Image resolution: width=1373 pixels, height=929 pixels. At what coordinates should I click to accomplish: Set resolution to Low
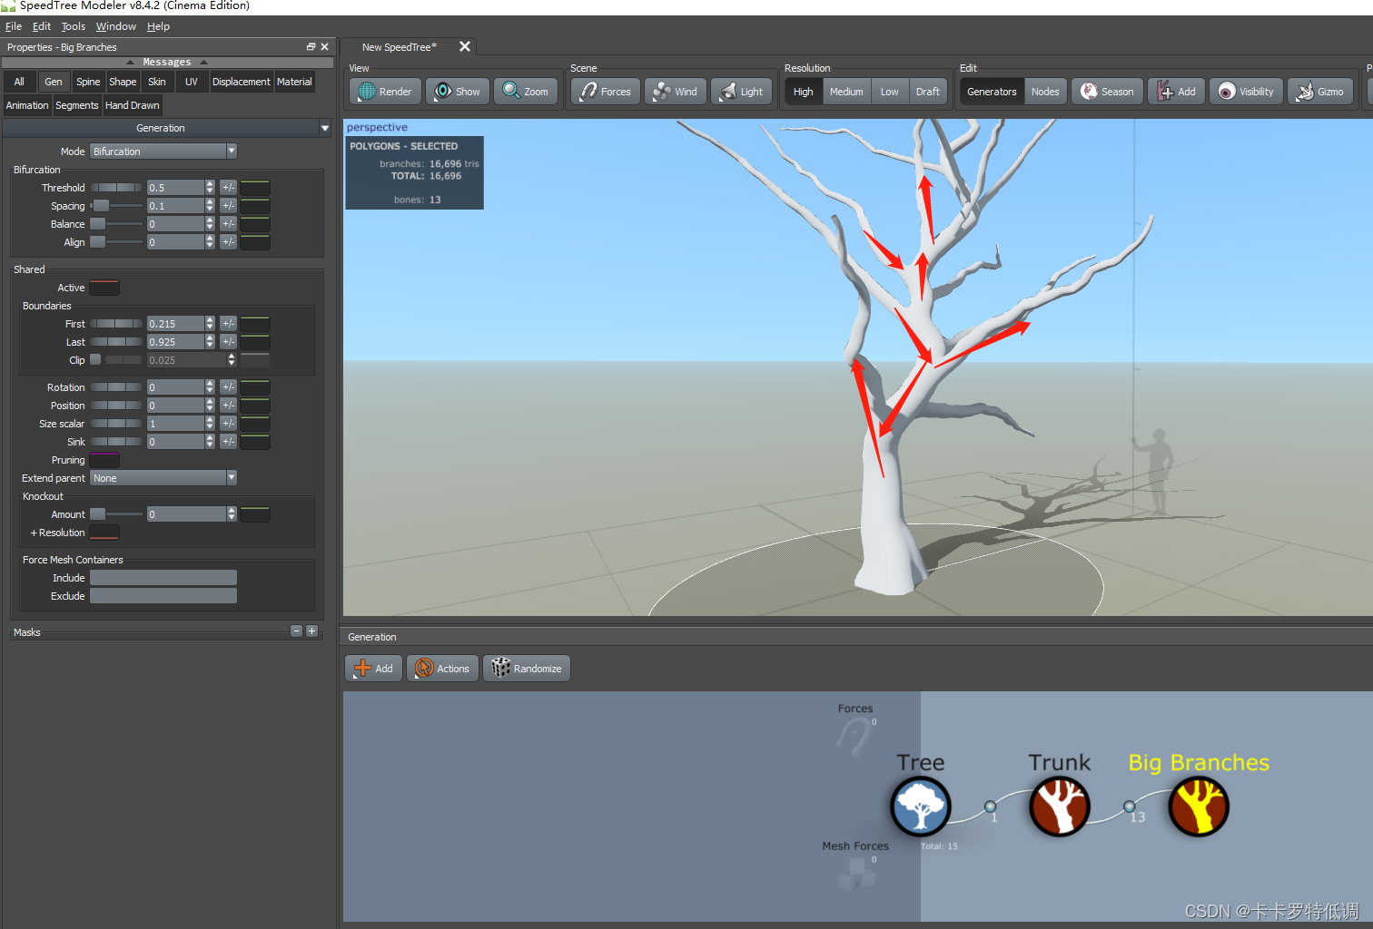coord(890,92)
